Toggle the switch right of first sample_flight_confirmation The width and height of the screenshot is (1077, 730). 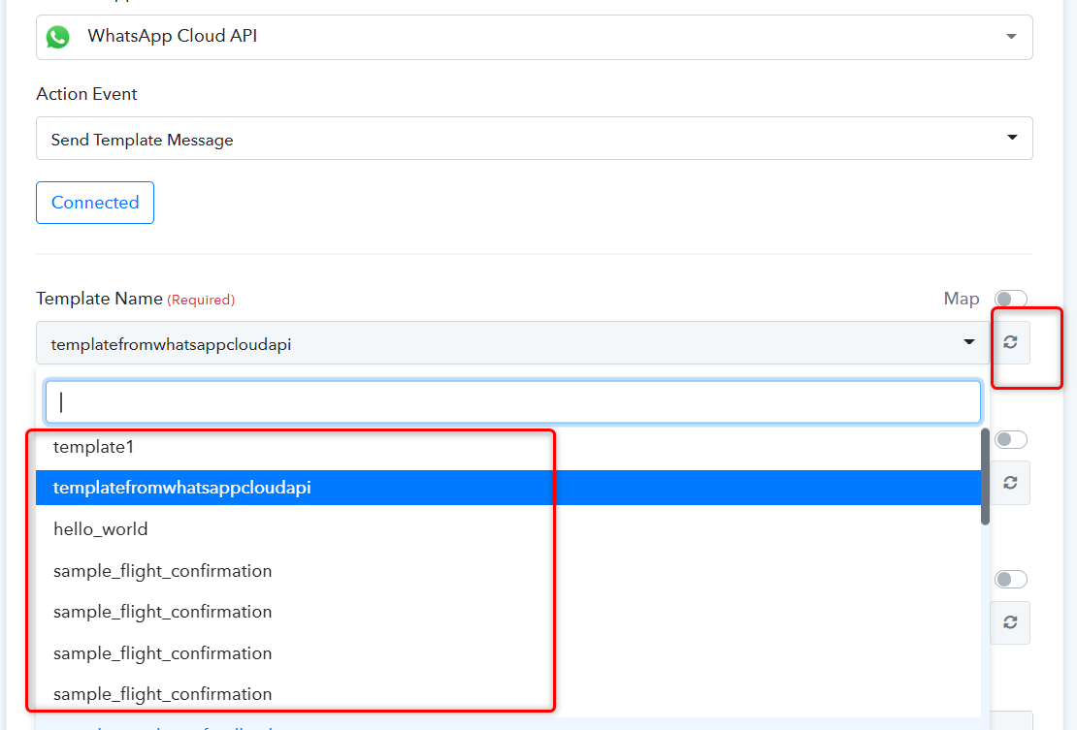tap(1010, 579)
